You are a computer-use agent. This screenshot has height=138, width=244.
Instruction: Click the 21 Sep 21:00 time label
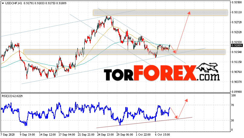pos(86,135)
